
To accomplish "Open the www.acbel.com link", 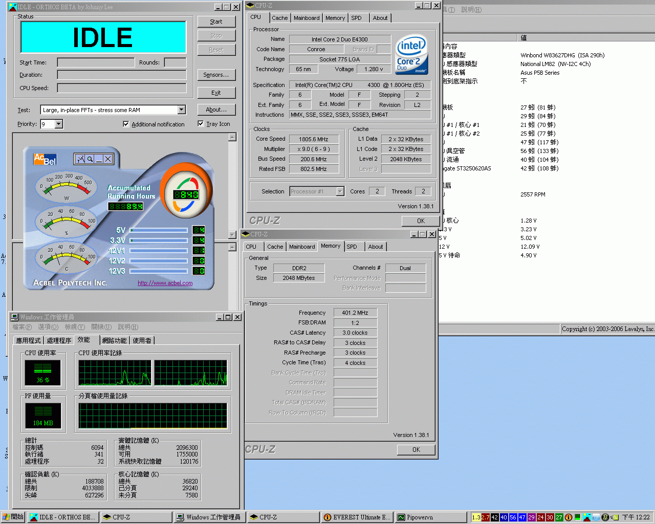I will click(x=165, y=283).
